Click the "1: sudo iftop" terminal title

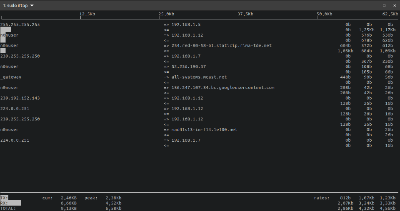pyautogui.click(x=15, y=5)
